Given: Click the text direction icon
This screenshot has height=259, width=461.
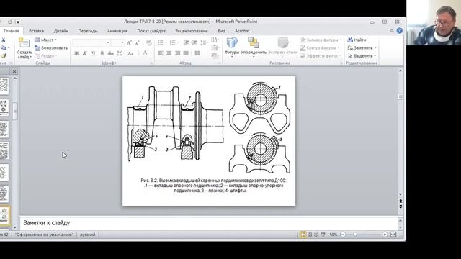Looking at the screenshot, I should [215, 40].
